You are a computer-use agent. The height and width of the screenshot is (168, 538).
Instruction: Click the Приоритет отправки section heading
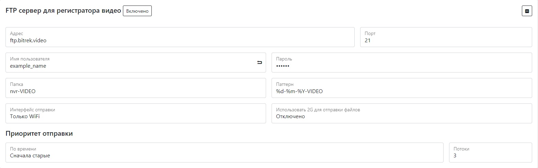point(39,134)
